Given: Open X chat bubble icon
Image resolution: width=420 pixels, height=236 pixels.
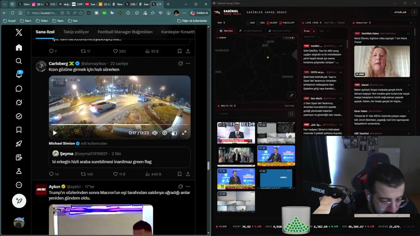Looking at the screenshot, I should [x=19, y=89].
